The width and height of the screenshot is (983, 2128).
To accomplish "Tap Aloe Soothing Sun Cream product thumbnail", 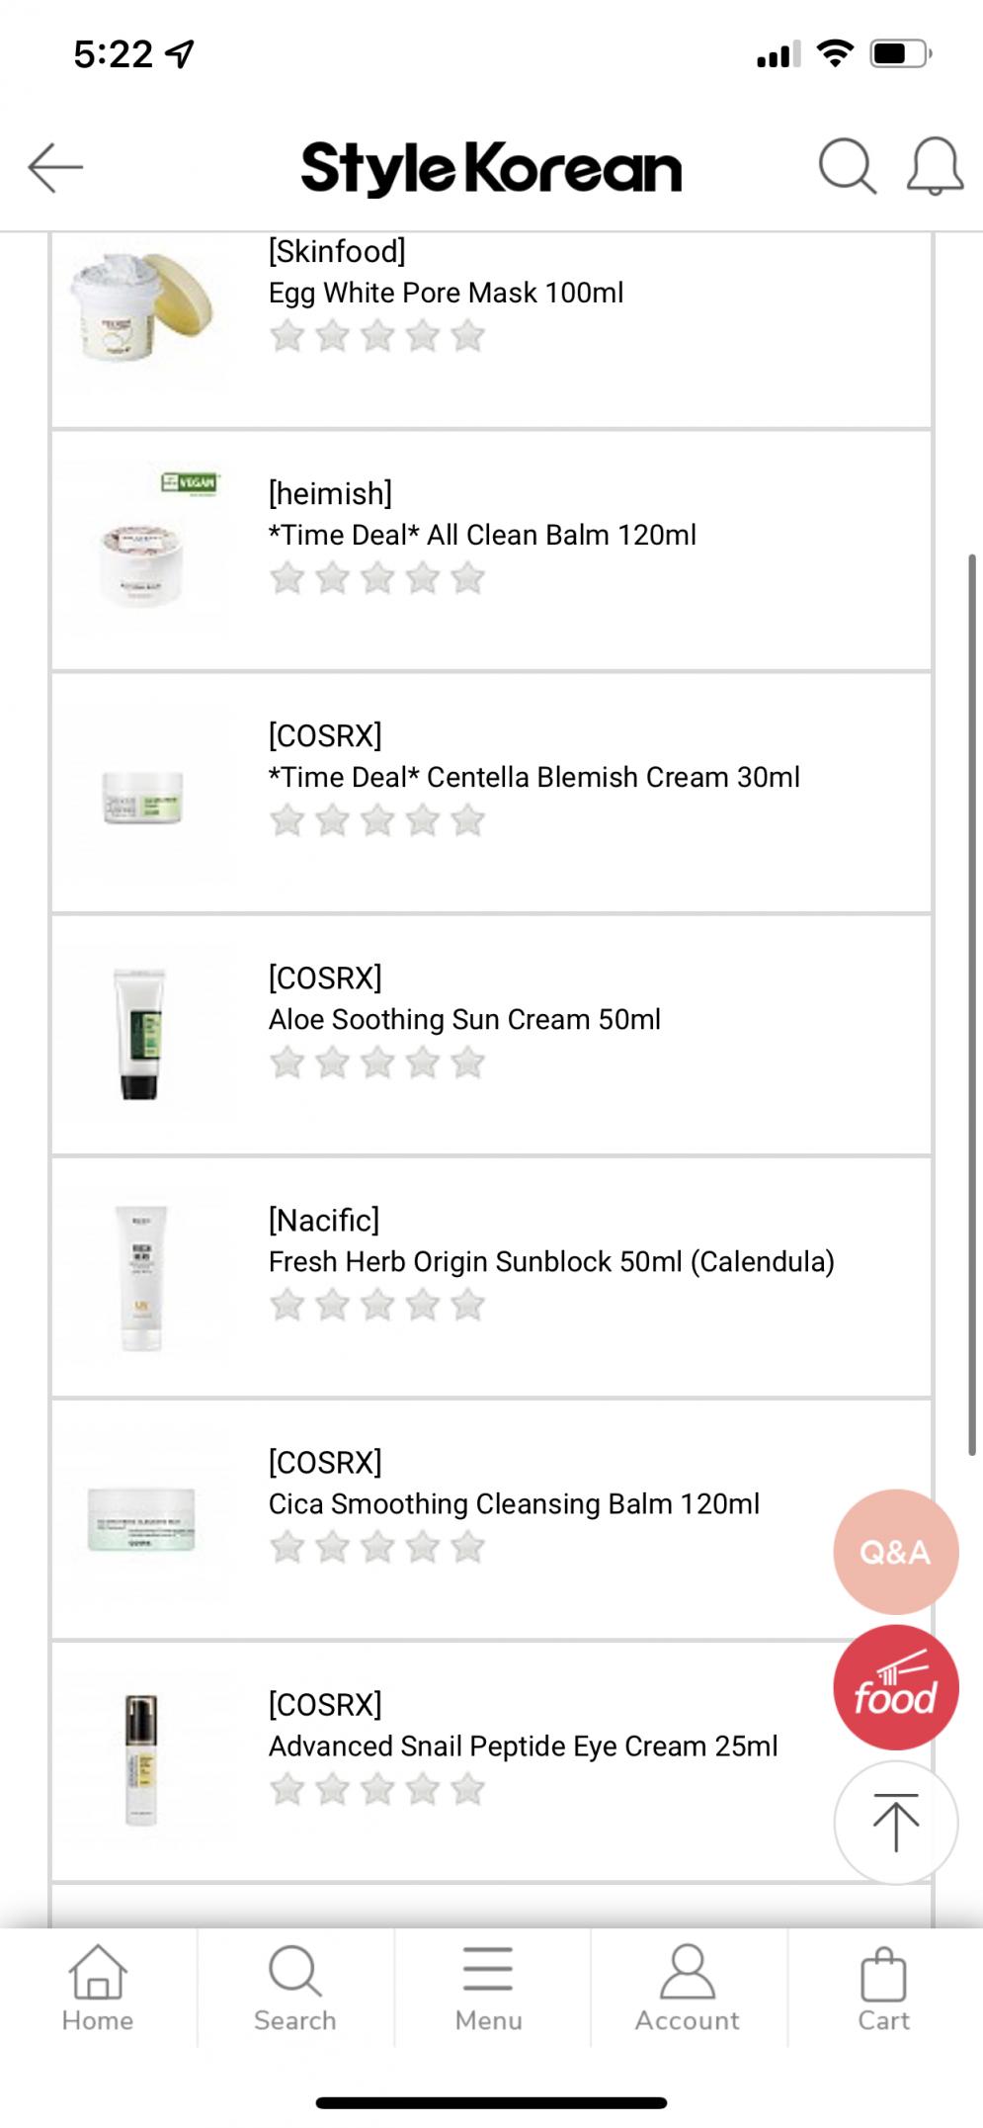I will (139, 1034).
